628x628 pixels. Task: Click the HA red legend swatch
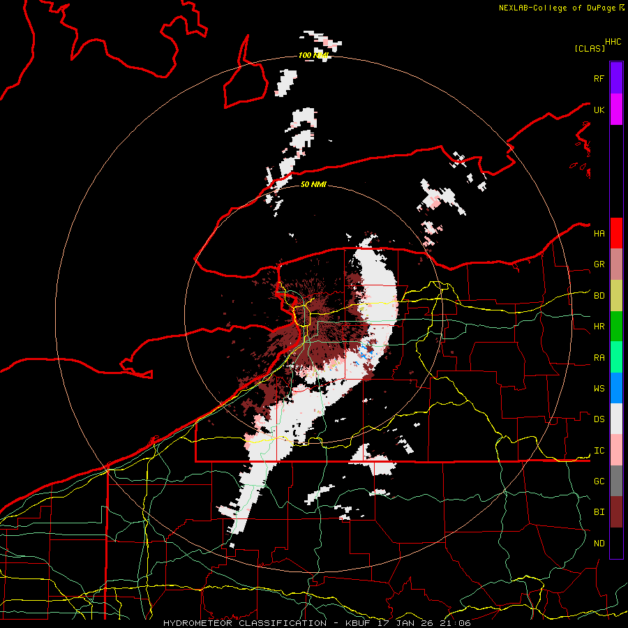point(616,233)
